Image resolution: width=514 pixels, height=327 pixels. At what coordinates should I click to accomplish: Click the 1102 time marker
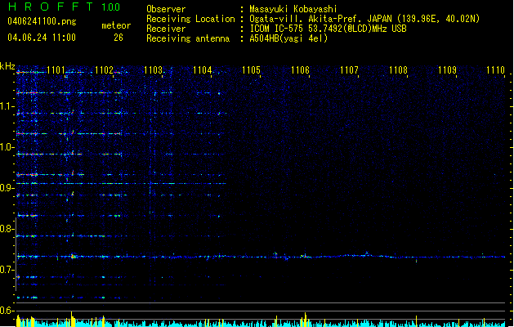pyautogui.click(x=104, y=69)
